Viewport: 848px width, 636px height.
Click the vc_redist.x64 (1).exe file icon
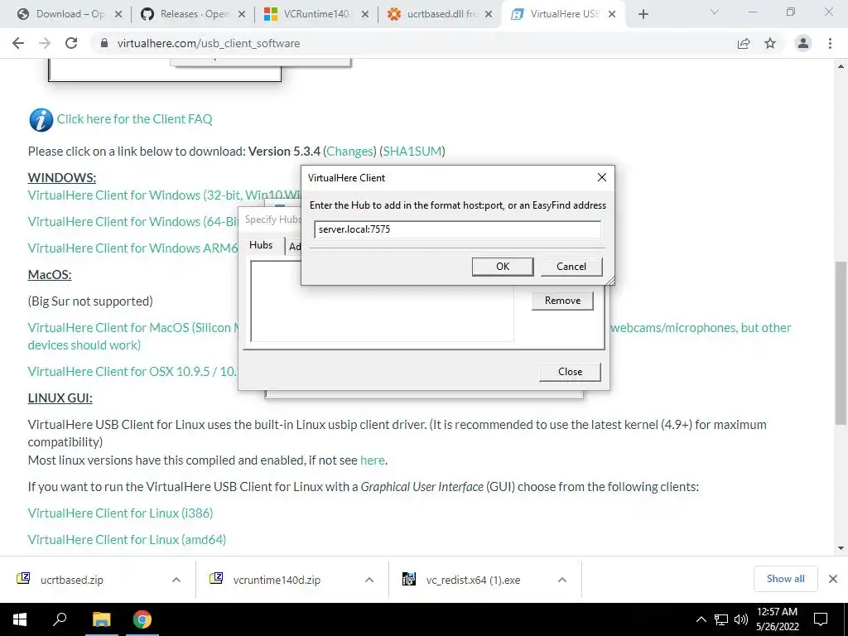coord(409,579)
